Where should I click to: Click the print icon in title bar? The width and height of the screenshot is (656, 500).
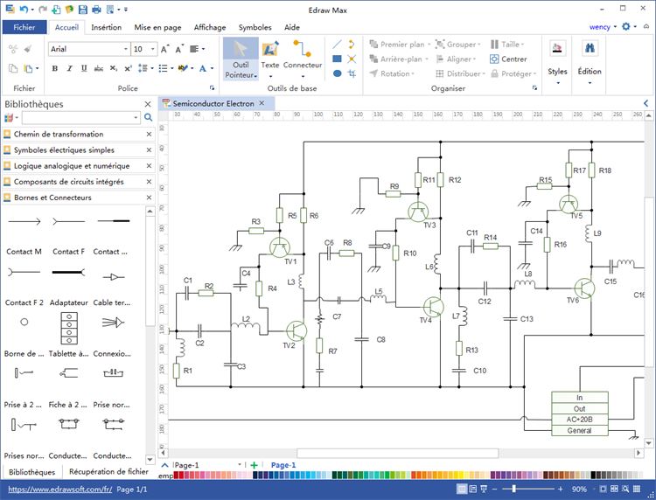pyautogui.click(x=96, y=9)
